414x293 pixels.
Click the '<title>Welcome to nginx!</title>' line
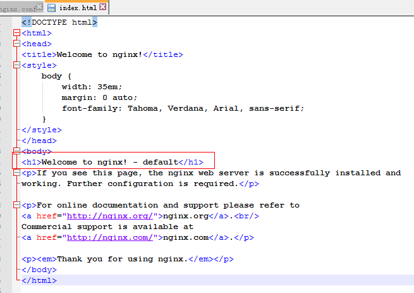coord(102,54)
